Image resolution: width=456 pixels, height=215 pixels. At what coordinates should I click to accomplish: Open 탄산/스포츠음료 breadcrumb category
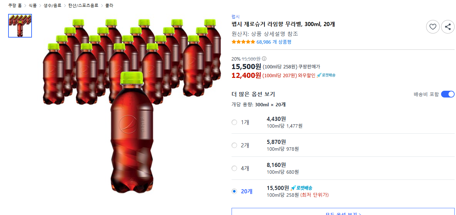pos(83,5)
